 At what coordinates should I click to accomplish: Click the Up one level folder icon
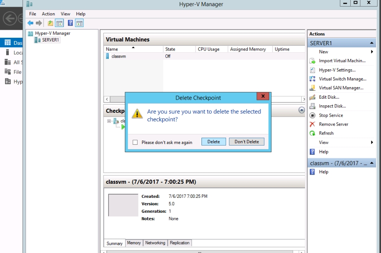click(x=50, y=23)
